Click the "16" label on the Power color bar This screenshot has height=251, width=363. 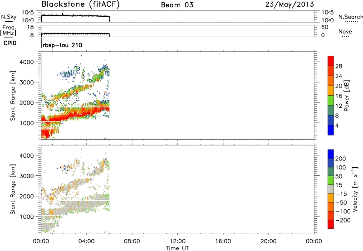click(338, 96)
